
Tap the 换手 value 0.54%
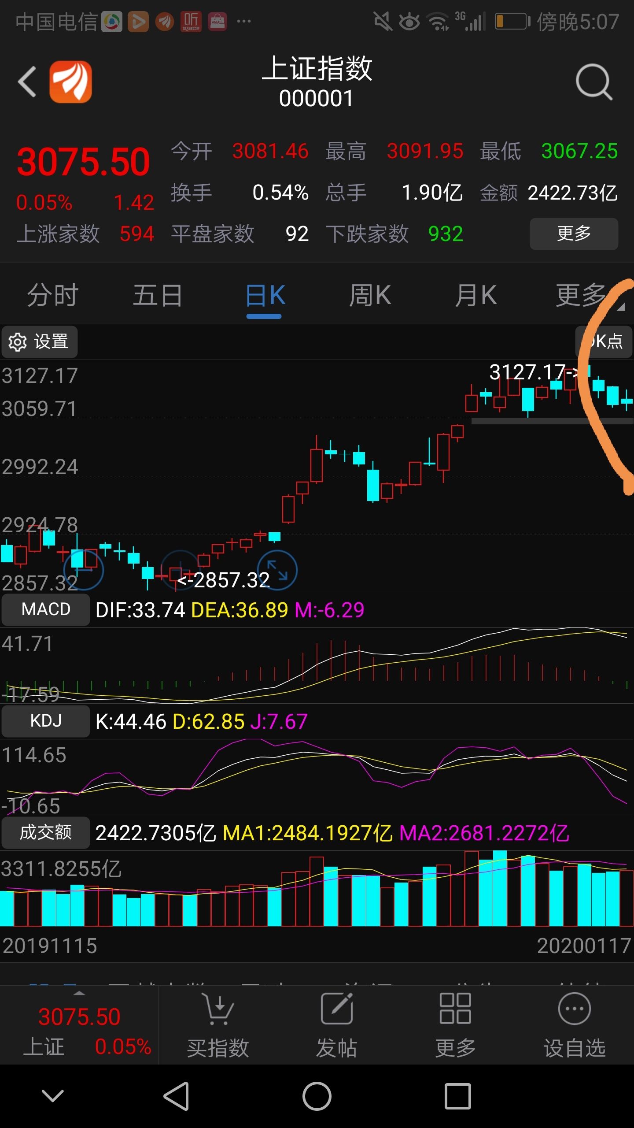coord(280,193)
